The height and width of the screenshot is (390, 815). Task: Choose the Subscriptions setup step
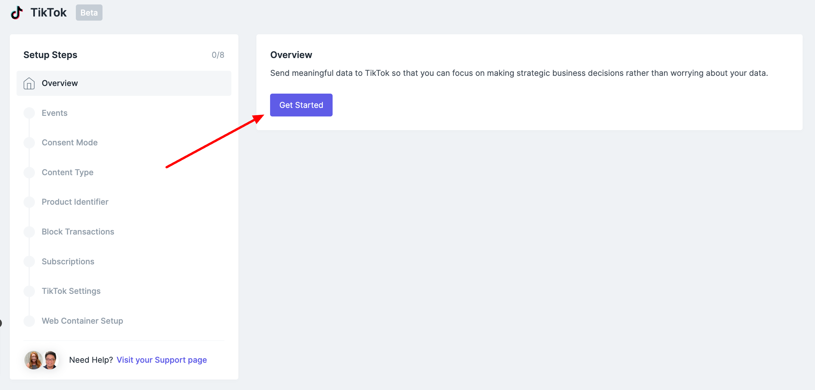coord(68,261)
